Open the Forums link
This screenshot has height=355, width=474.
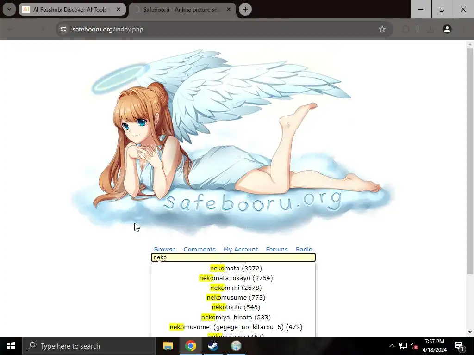tap(277, 249)
